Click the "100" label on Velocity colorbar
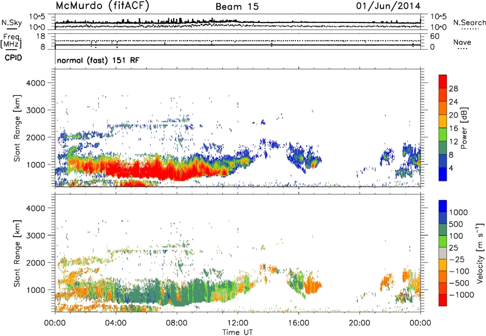 coord(456,236)
